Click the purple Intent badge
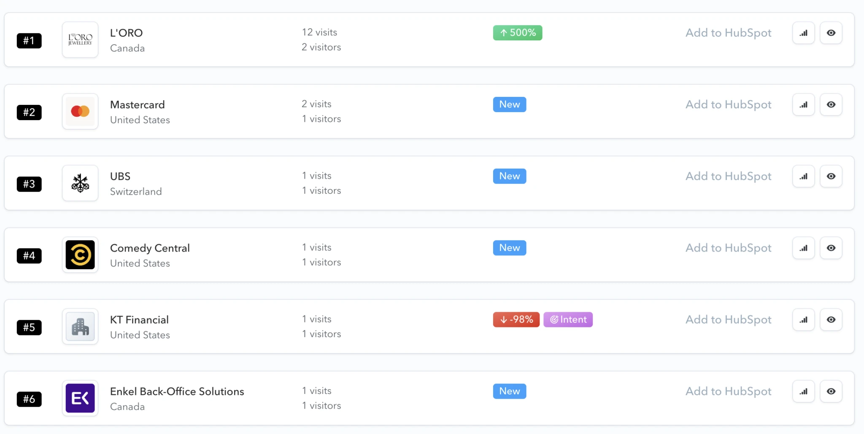Image resolution: width=864 pixels, height=434 pixels. tap(568, 319)
